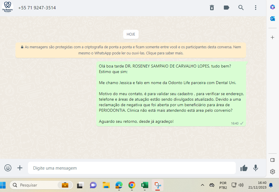The image size is (279, 192).
Task: Click the microphone voice message icon
Action: pyautogui.click(x=256, y=168)
